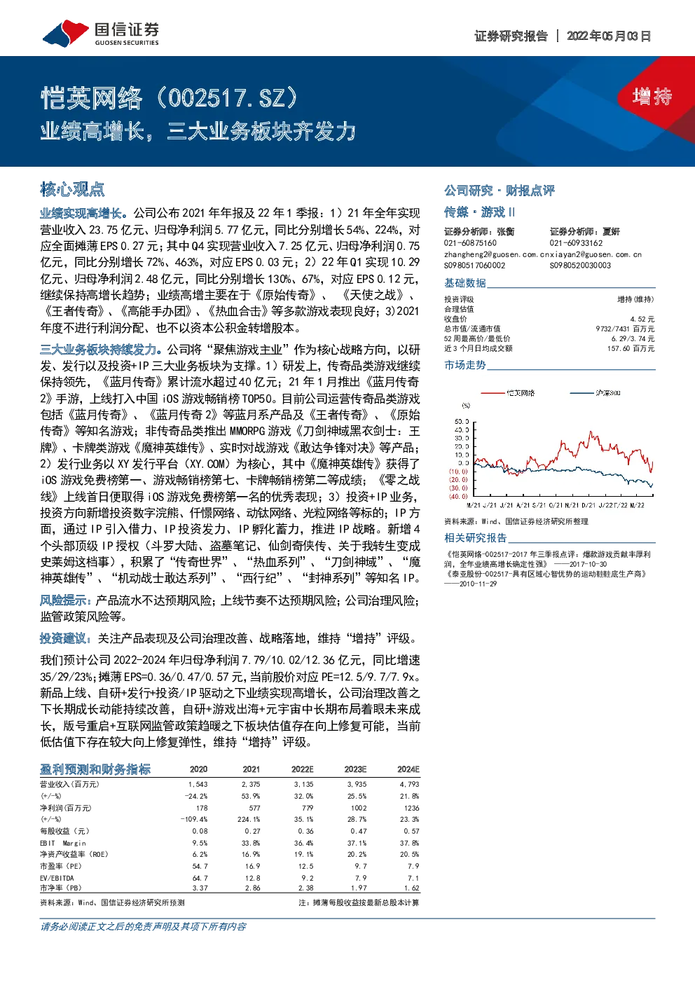Click the 盈利预测和财务指标 table heading
695x983 pixels.
point(95,769)
